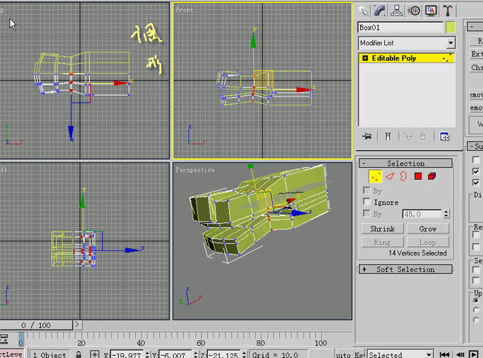Click the Make Unique icon
This screenshot has width=483, height=358.
pyautogui.click(x=408, y=136)
